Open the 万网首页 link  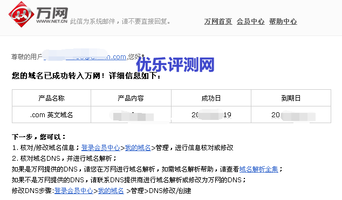(218, 22)
